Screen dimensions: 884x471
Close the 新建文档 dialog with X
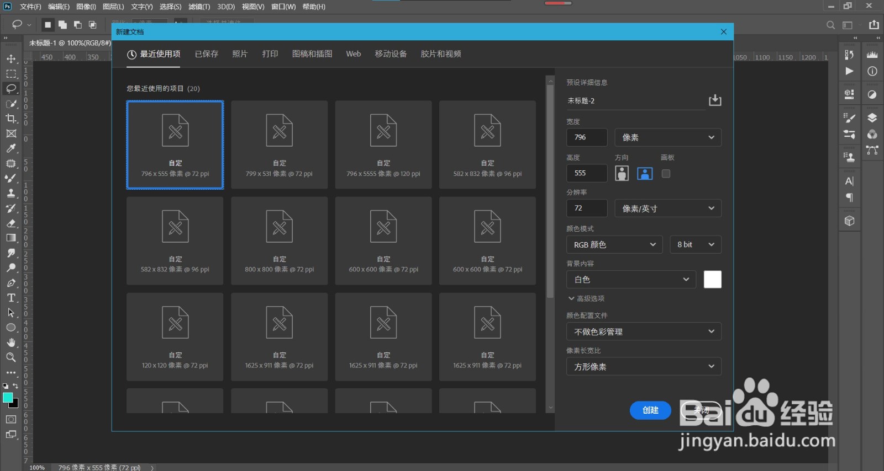724,32
